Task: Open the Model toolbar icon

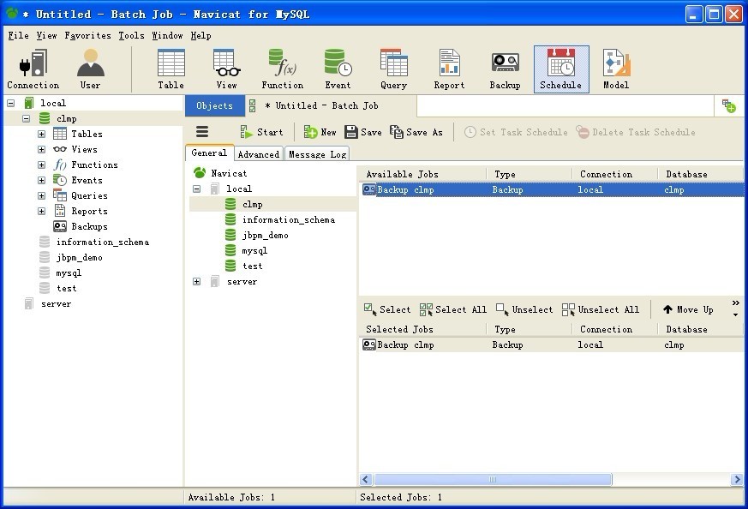Action: click(616, 69)
